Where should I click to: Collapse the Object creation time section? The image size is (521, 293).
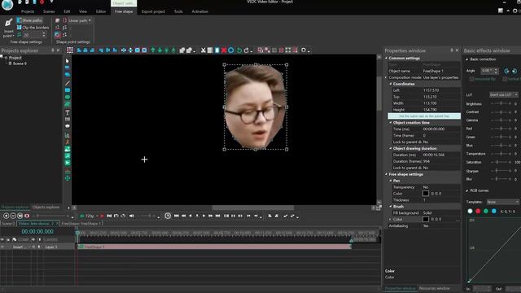pyautogui.click(x=391, y=123)
